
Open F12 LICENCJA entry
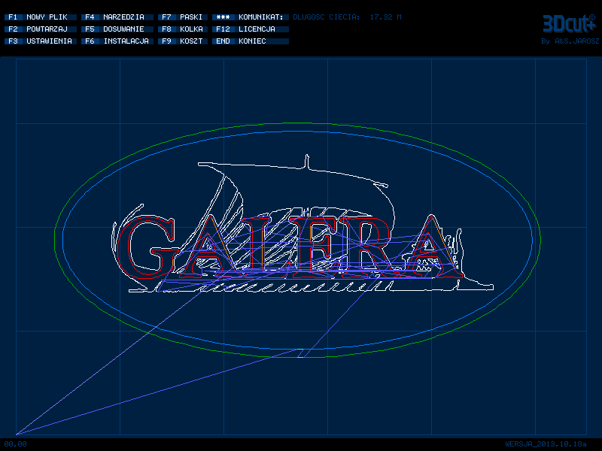click(251, 29)
